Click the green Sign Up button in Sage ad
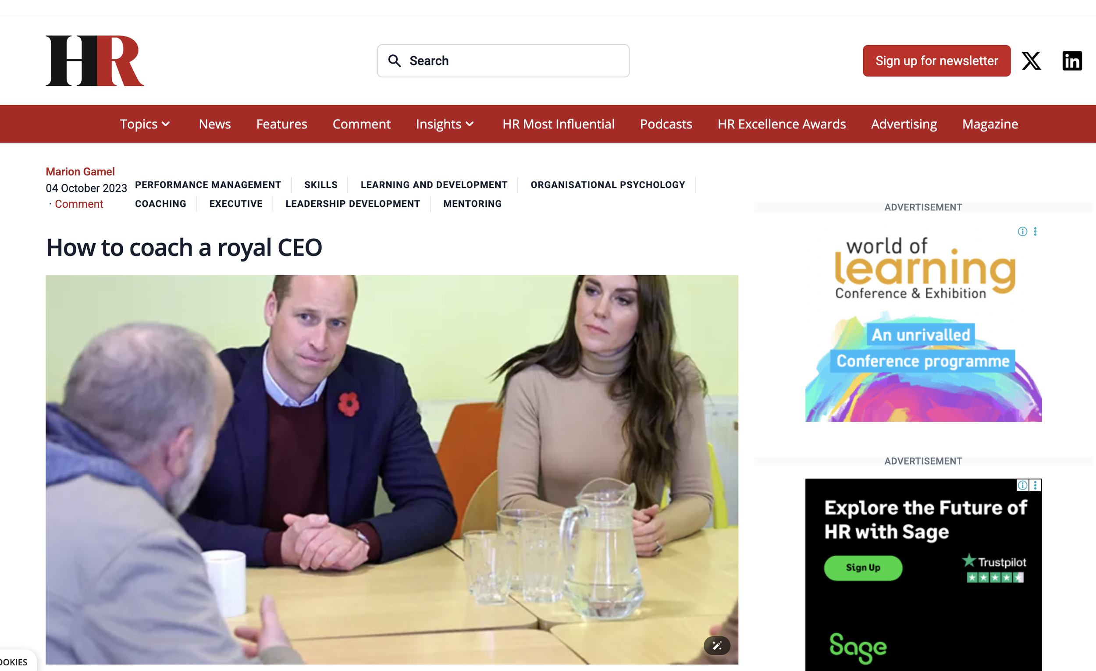Viewport: 1096px width, 671px height. pyautogui.click(x=863, y=568)
